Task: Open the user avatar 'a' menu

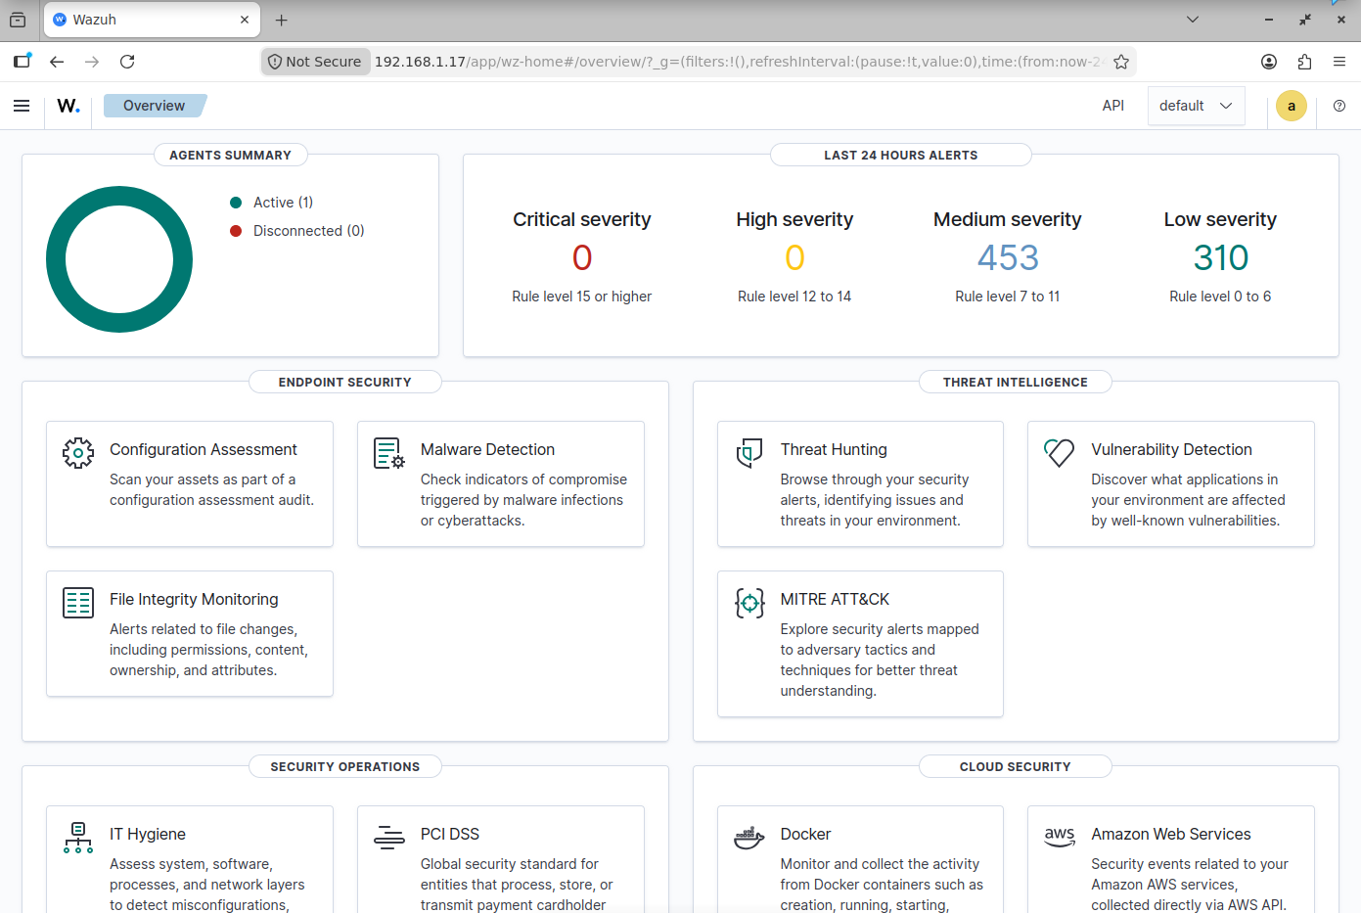Action: tap(1292, 106)
